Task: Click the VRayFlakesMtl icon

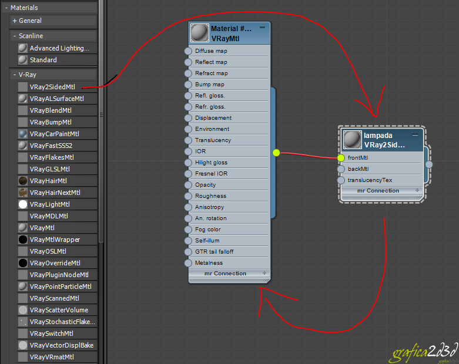Action: (x=23, y=157)
